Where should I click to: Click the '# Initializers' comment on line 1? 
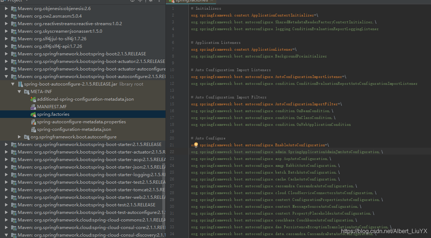pyautogui.click(x=206, y=9)
